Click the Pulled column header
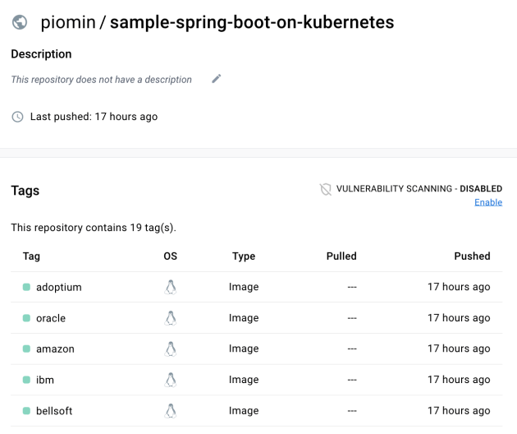Viewport: 517px width, 434px height. (341, 256)
